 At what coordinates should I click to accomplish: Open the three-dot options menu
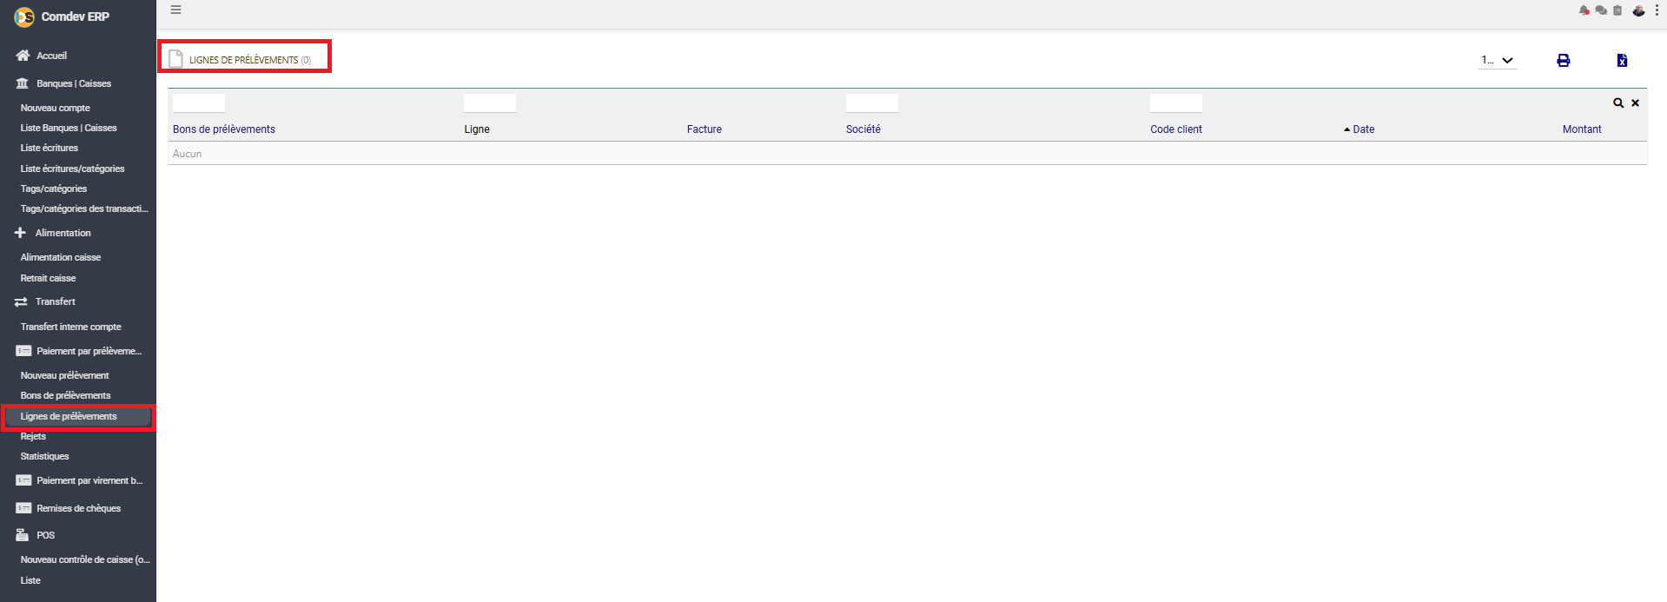click(1657, 10)
